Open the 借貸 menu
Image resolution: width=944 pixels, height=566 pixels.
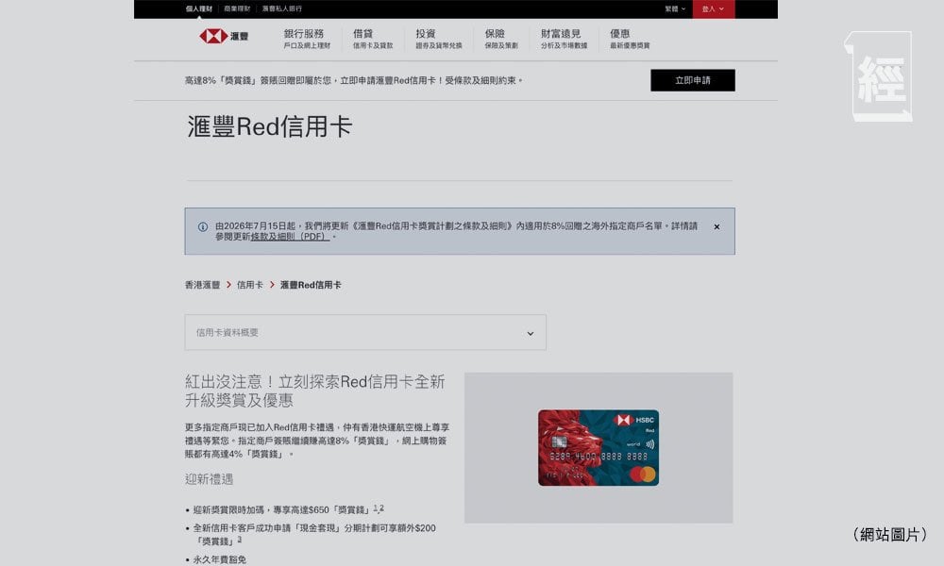373,39
